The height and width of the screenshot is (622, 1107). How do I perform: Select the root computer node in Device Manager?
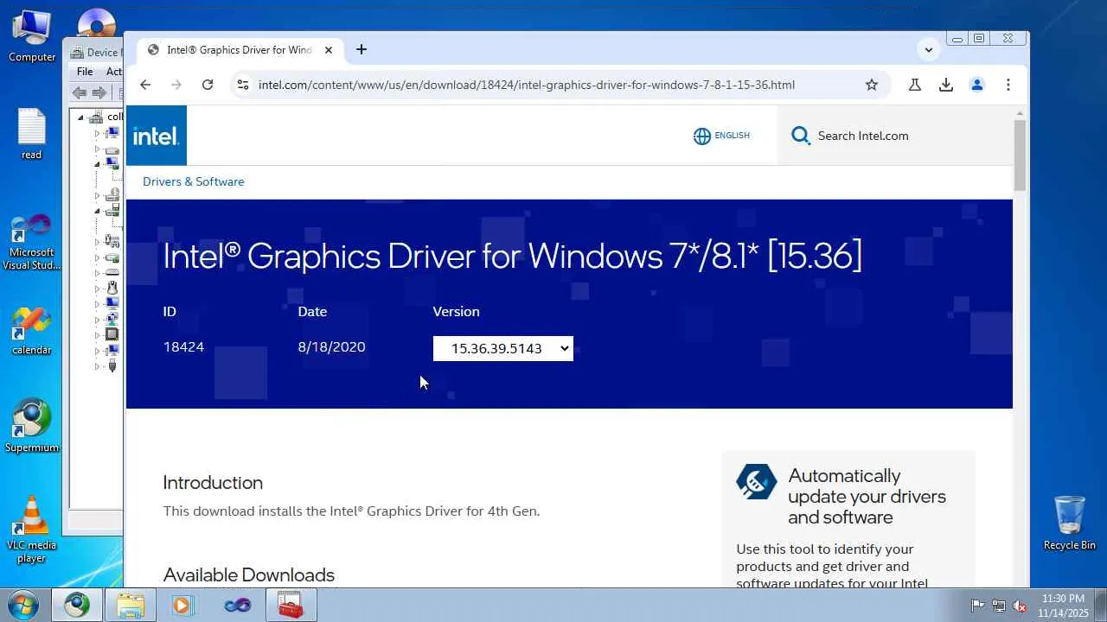[108, 117]
